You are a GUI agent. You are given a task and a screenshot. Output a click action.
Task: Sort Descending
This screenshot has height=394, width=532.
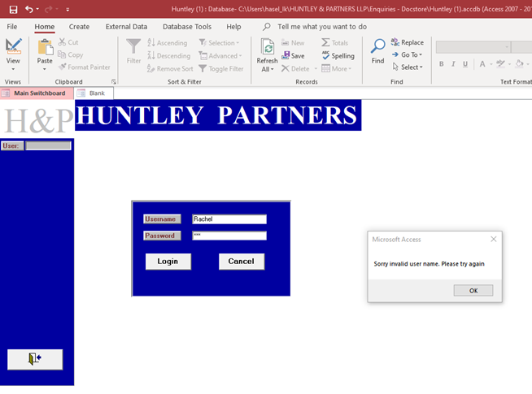coord(168,55)
